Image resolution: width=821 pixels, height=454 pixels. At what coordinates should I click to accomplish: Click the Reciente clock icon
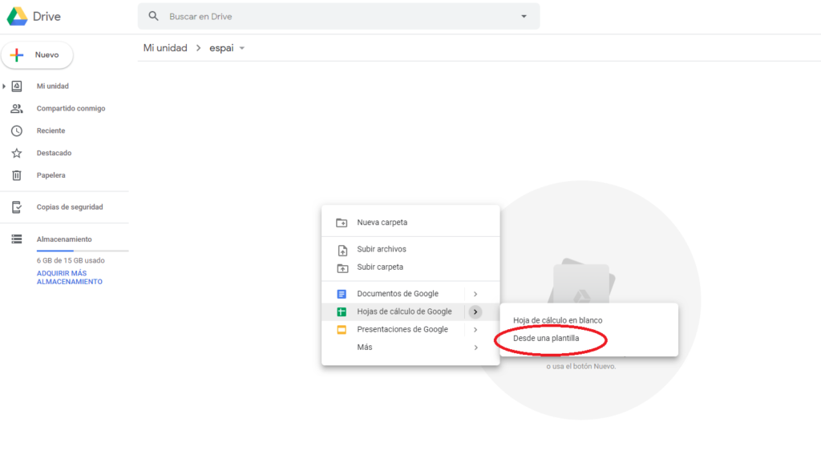click(17, 131)
